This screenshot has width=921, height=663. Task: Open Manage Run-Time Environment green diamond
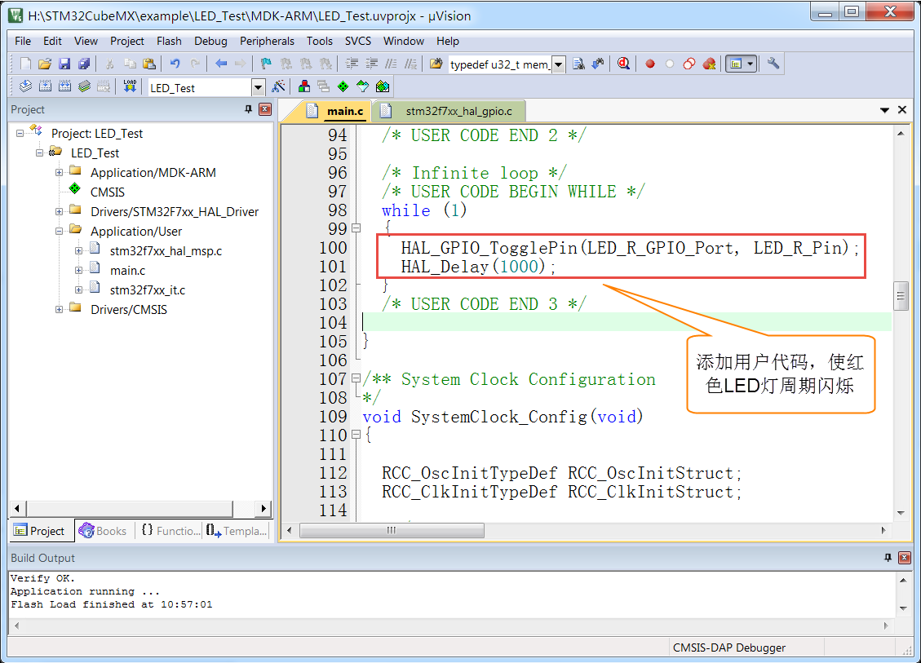click(x=343, y=86)
